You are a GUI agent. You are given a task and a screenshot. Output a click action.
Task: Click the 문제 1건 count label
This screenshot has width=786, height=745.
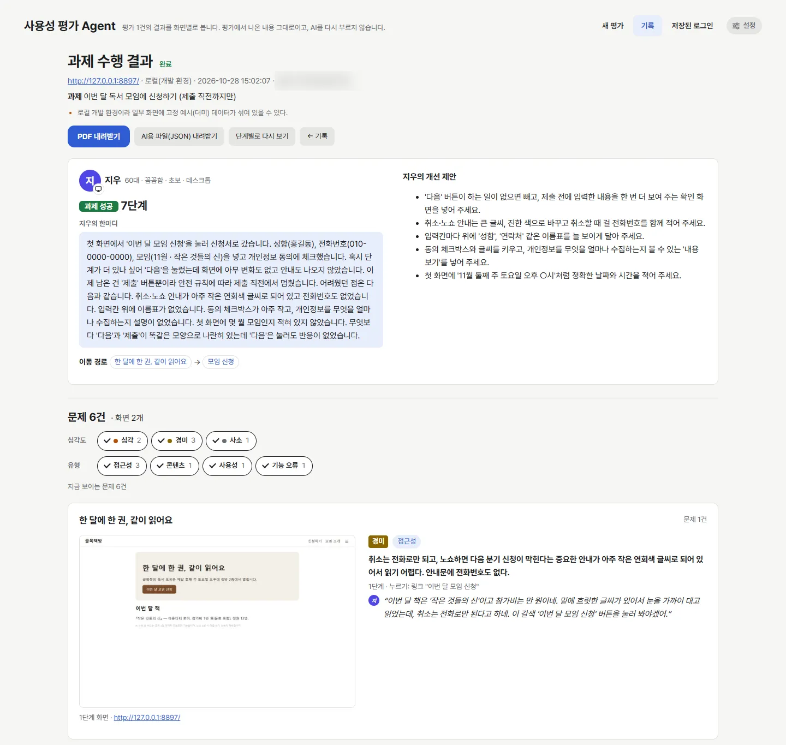pos(695,519)
